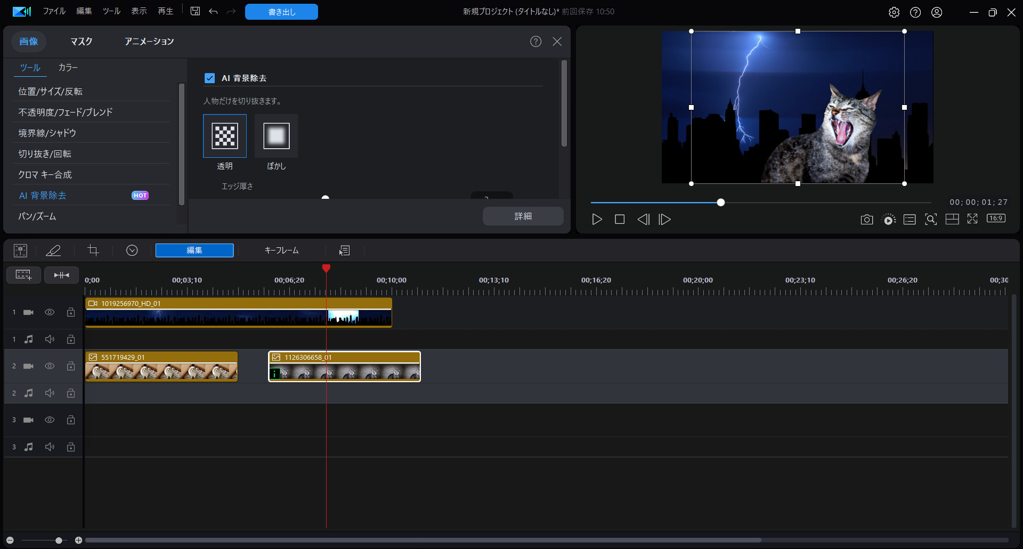
Task: Mute audio track 2 speaker icon
Action: 50,393
